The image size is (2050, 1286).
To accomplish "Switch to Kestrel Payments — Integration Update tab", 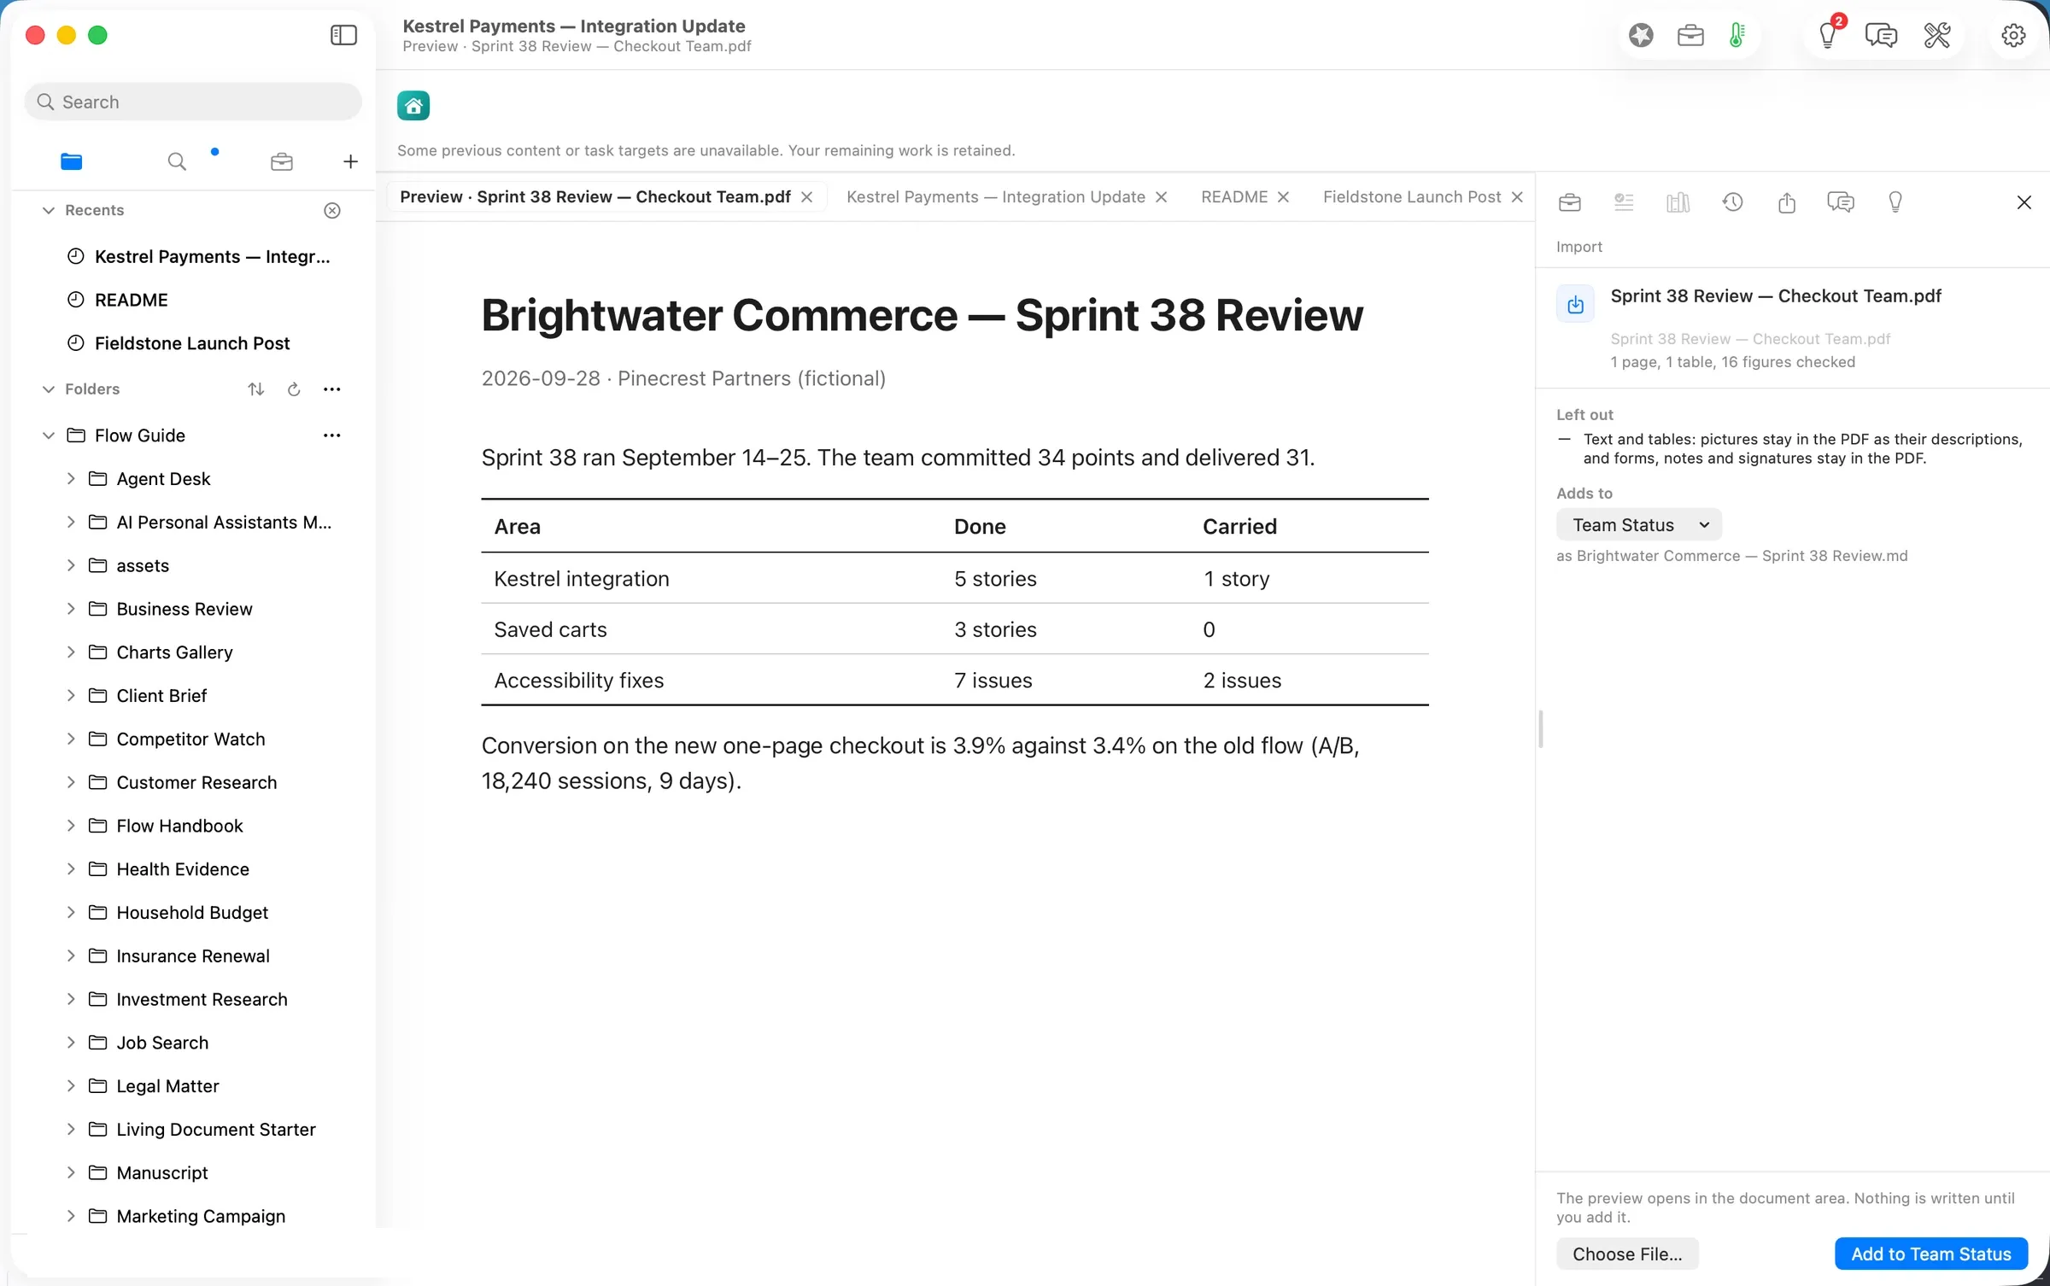I will pyautogui.click(x=996, y=197).
